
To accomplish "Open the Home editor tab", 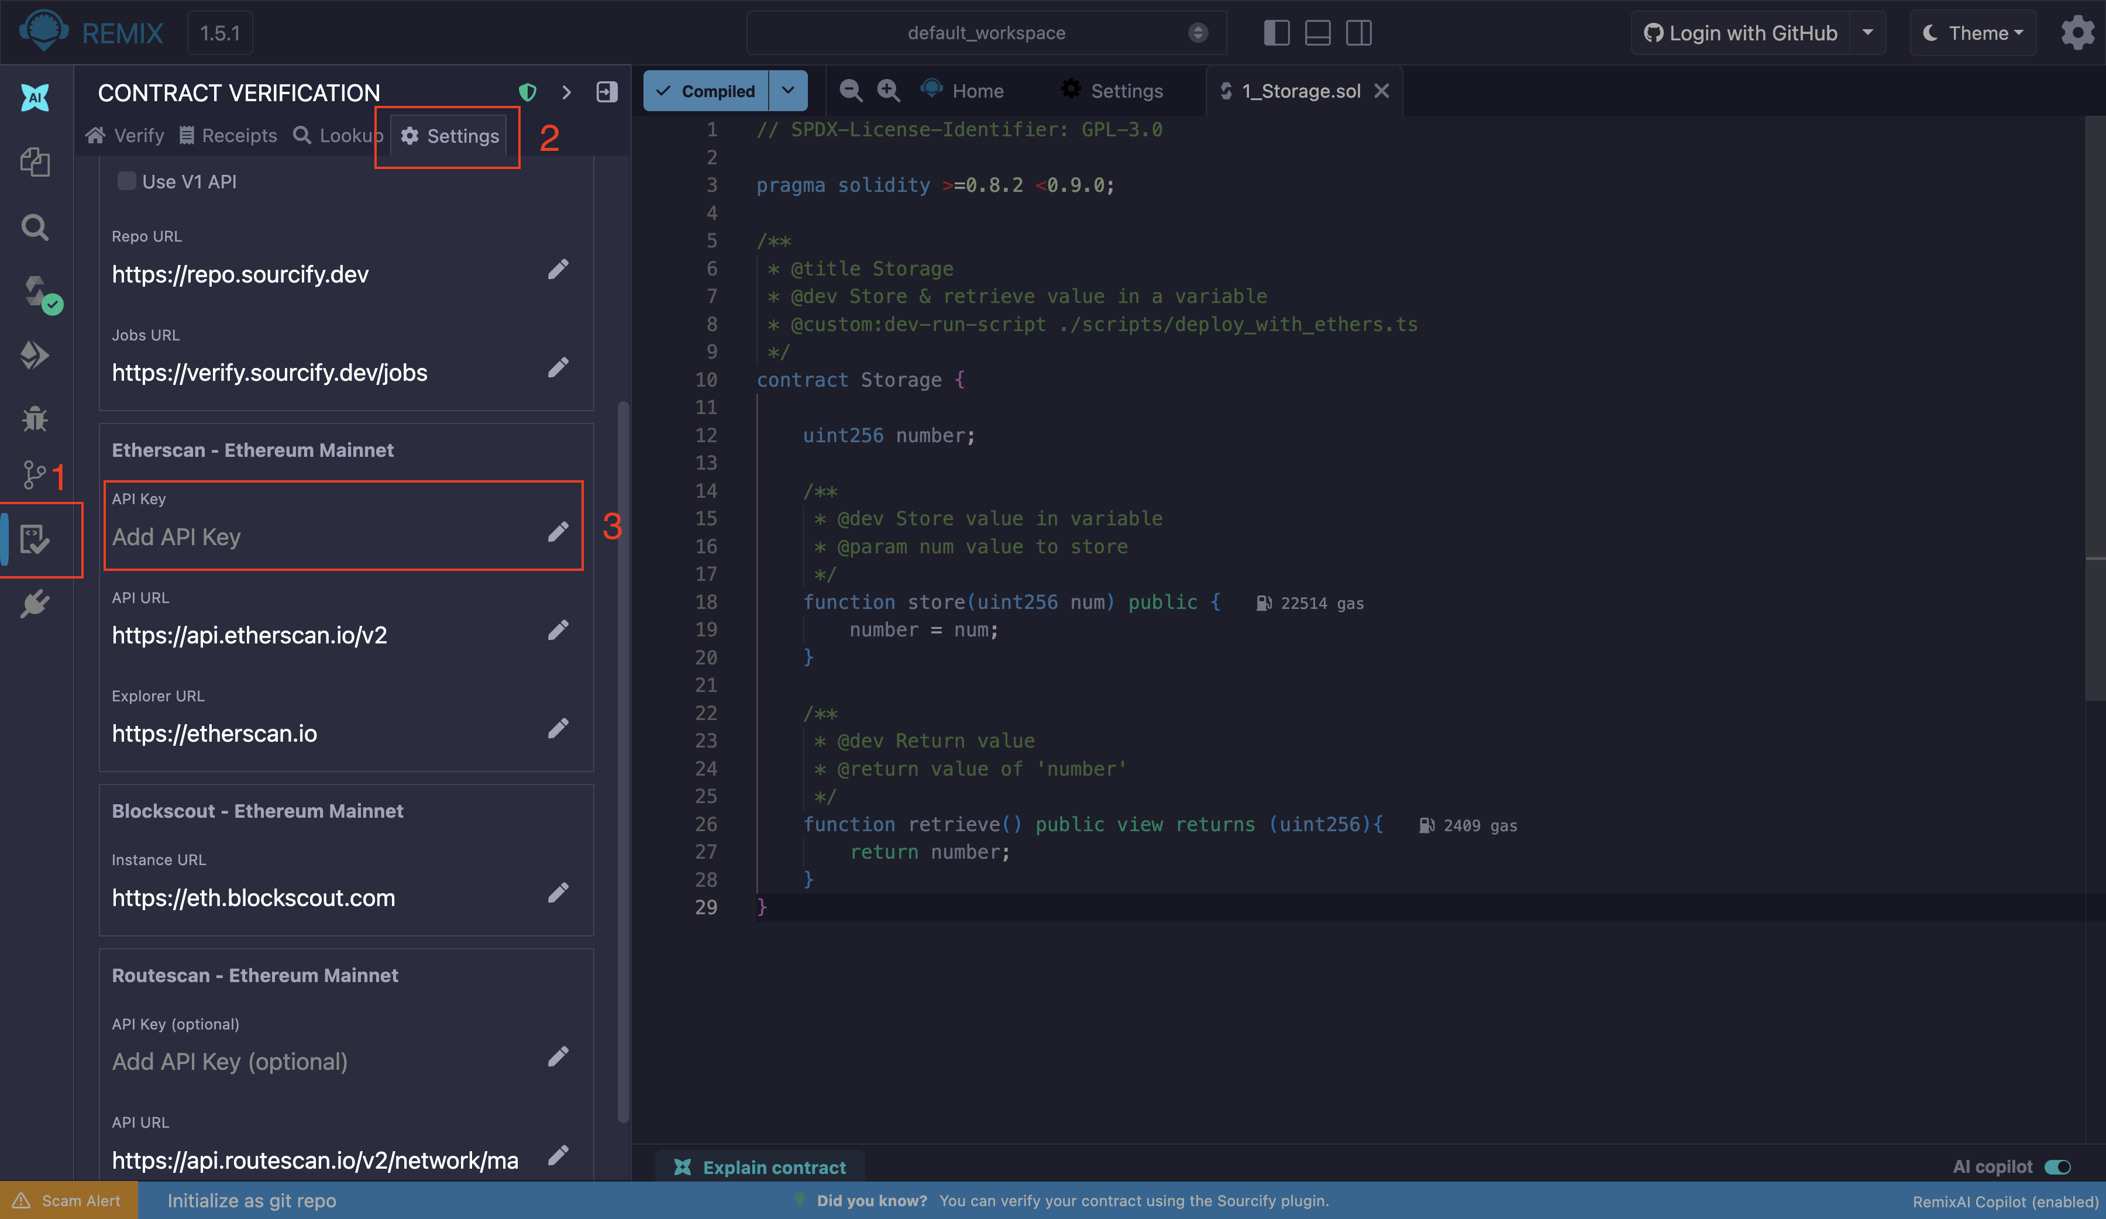I will (962, 90).
